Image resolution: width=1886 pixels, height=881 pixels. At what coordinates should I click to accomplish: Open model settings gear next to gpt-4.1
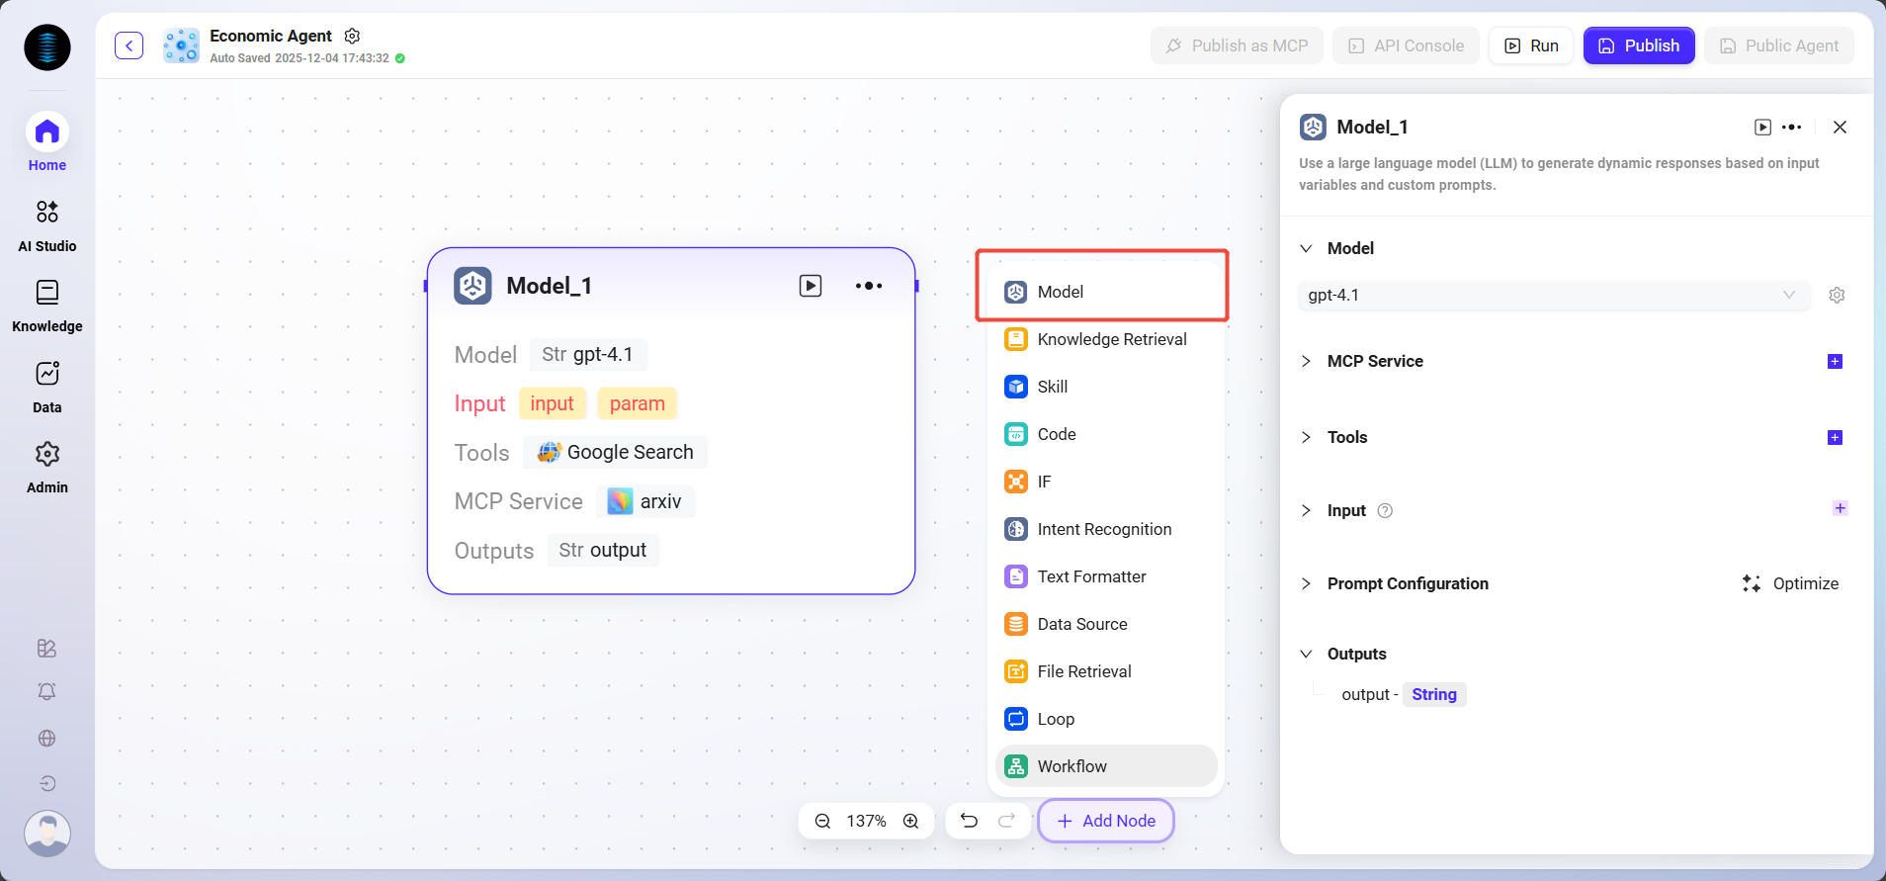tap(1837, 295)
